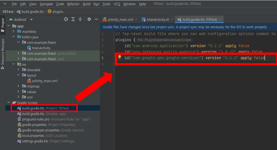Open the Code menu
Screen dimensions: 277x150
(60, 4)
